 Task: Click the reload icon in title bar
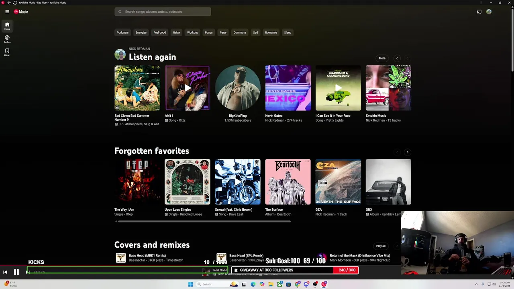tap(15, 2)
